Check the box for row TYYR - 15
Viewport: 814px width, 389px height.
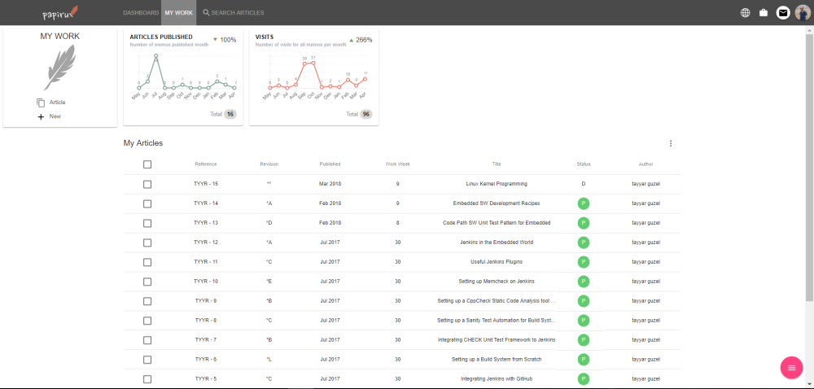click(147, 184)
